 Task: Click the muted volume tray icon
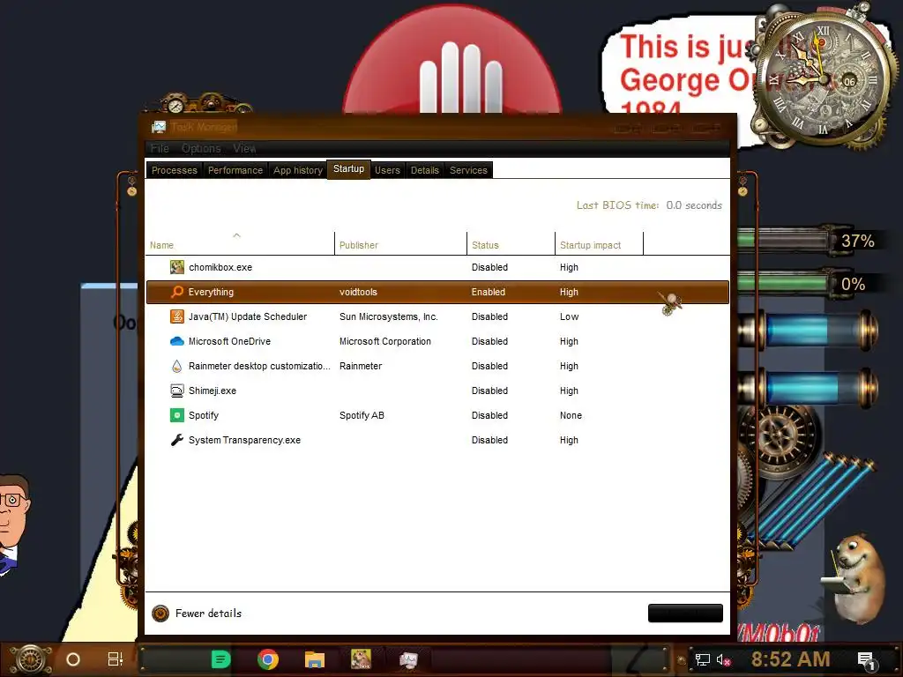(x=723, y=659)
